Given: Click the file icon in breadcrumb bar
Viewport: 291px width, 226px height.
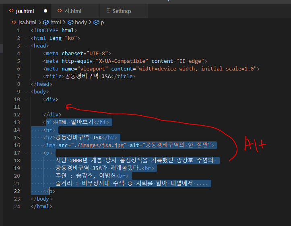Looking at the screenshot, I should 14,22.
